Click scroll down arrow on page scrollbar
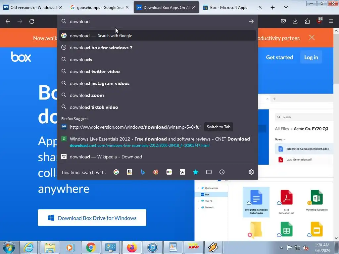This screenshot has height=254, width=339. tap(336, 238)
